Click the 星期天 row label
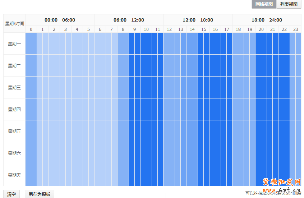The image size is (304, 198). [14, 175]
